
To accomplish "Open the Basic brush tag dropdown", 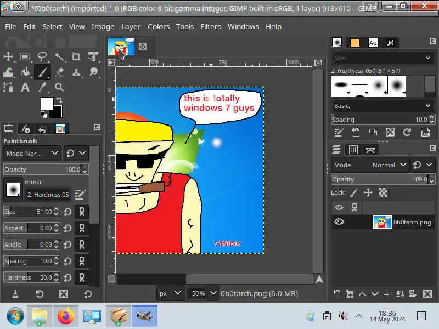I will (382, 105).
